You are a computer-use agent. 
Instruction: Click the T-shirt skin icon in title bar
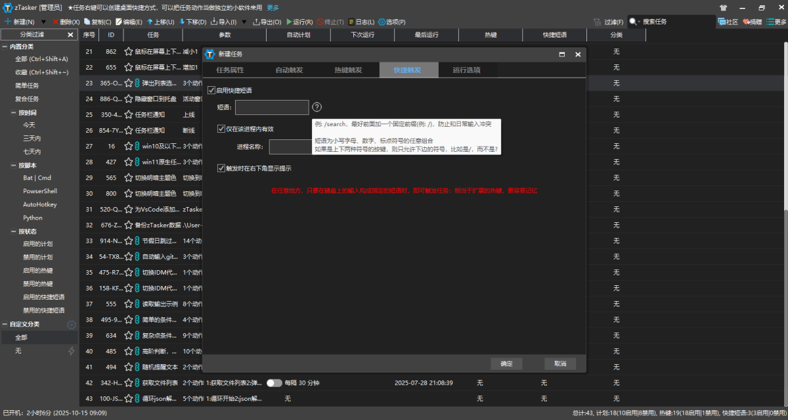pyautogui.click(x=723, y=8)
